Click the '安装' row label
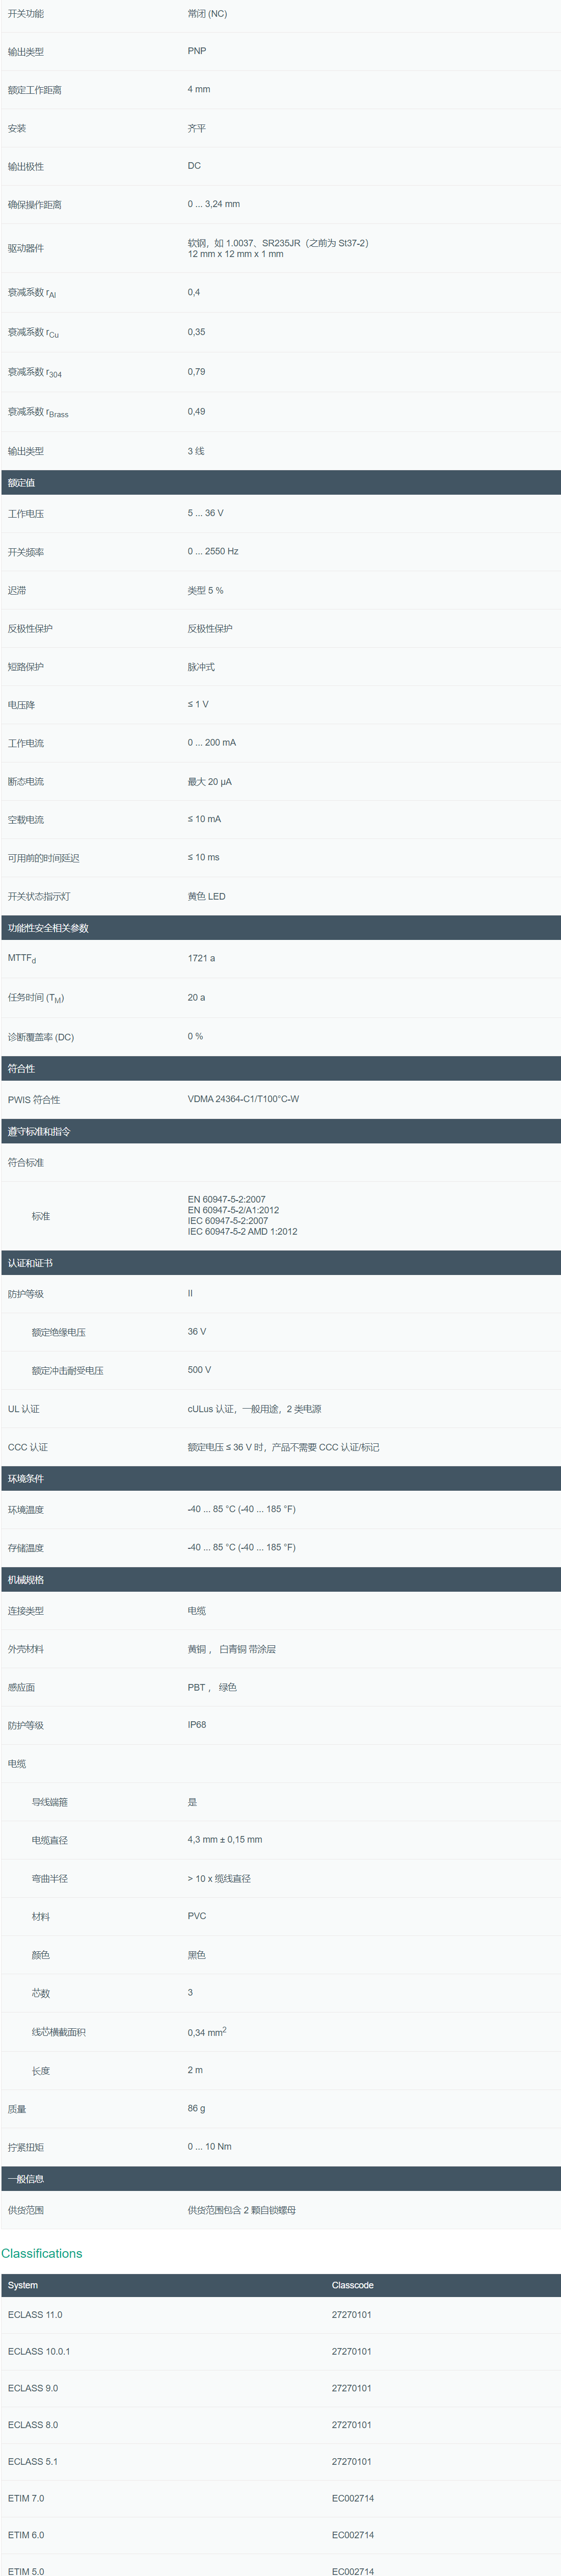This screenshot has width=561, height=2576. tap(17, 128)
